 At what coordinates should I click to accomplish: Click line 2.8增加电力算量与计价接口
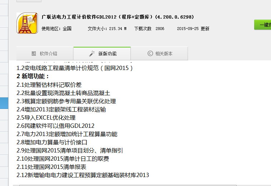click(52, 142)
